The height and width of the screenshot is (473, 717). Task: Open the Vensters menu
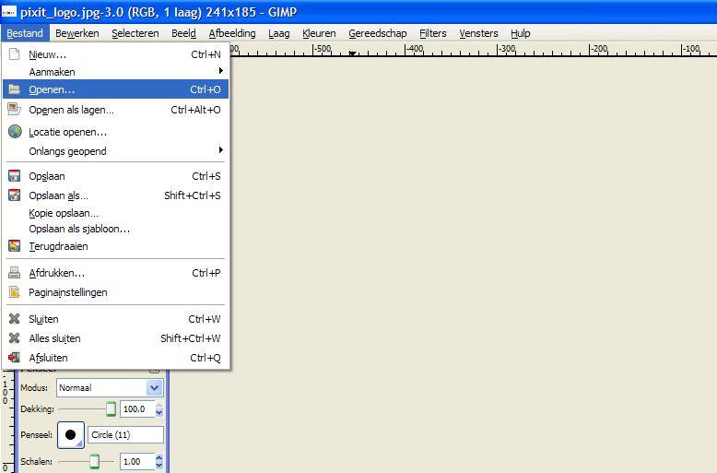pos(478,33)
